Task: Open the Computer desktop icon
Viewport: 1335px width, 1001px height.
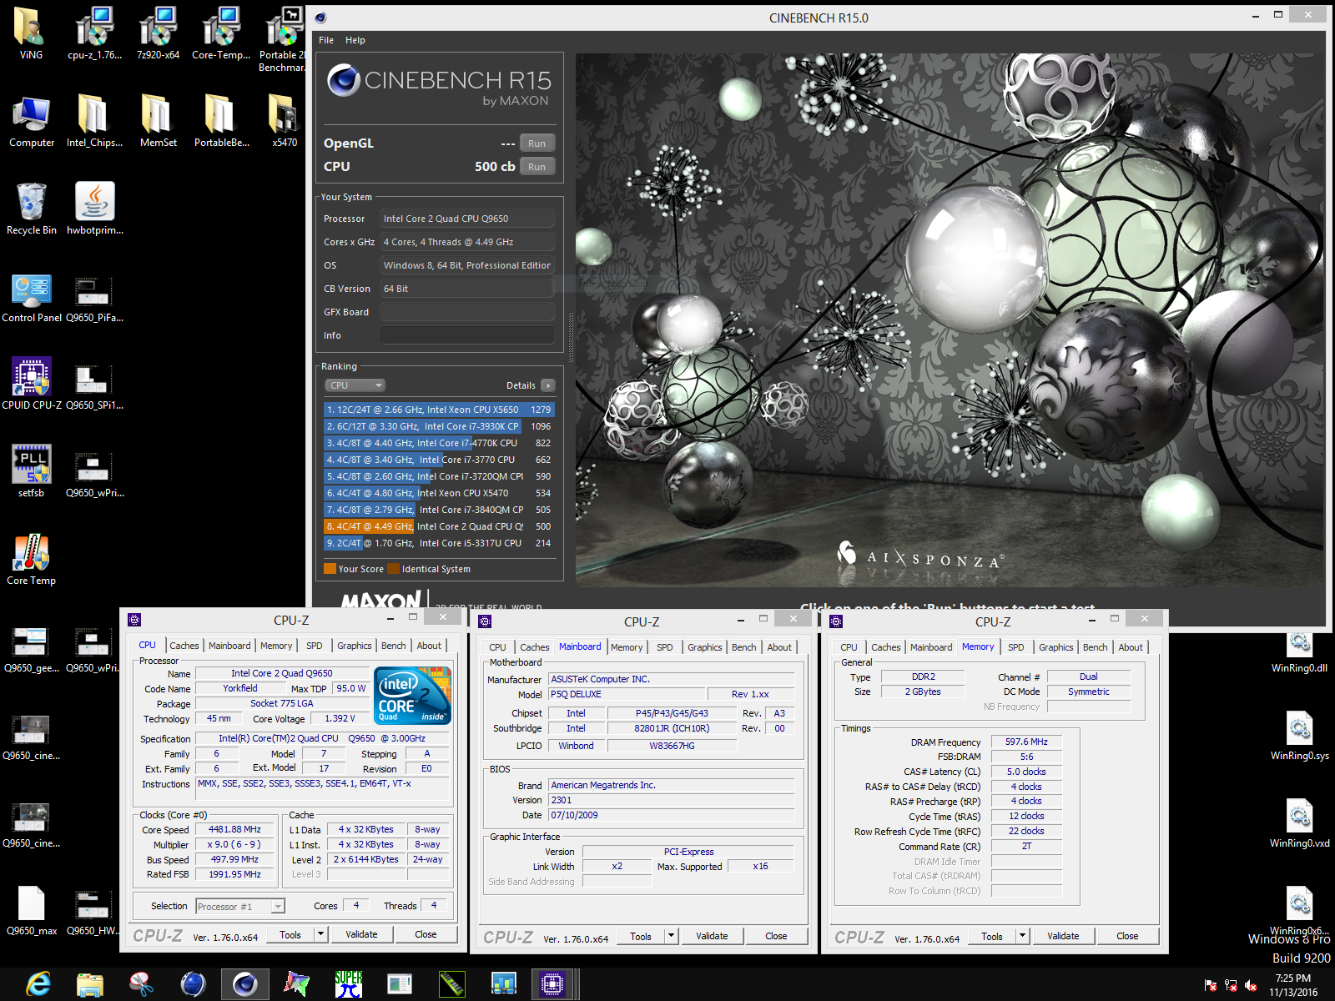Action: 32,121
